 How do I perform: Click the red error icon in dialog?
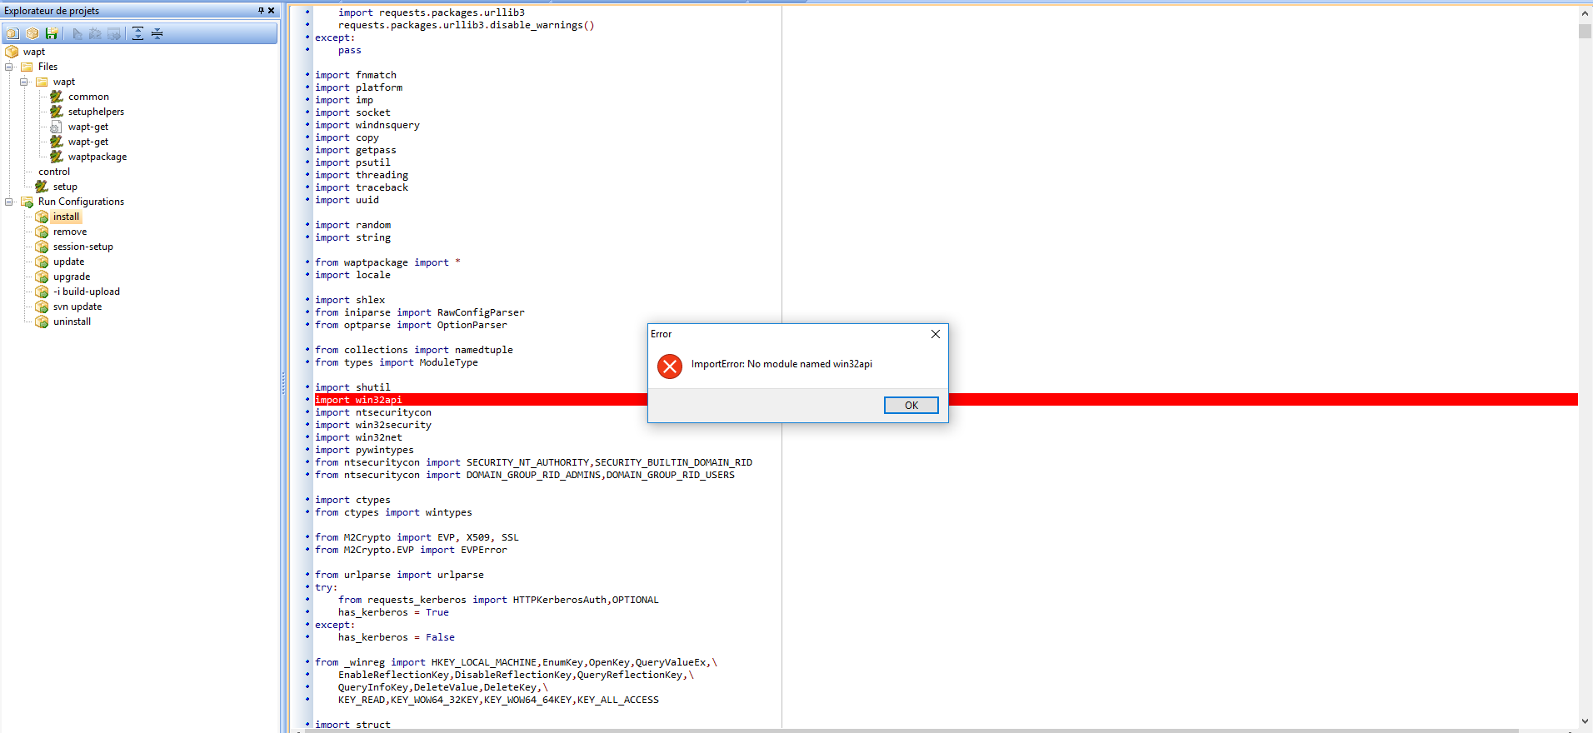click(670, 366)
